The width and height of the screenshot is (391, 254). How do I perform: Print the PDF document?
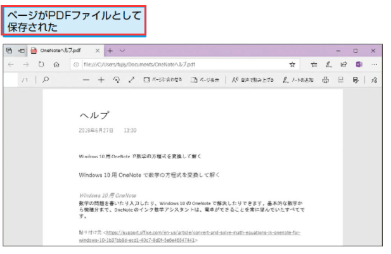click(x=325, y=80)
